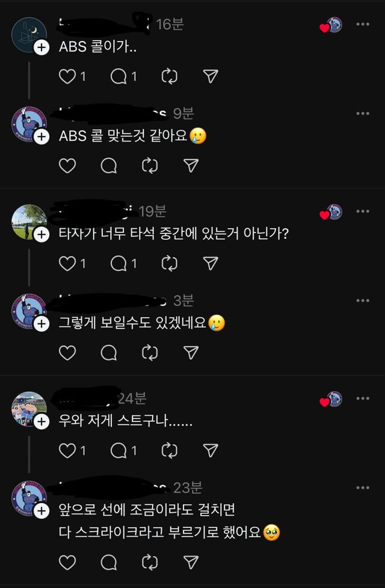Share the 'ABS 콜 맞는것 같아요' reply
Screen dimensions: 385x588
point(191,166)
